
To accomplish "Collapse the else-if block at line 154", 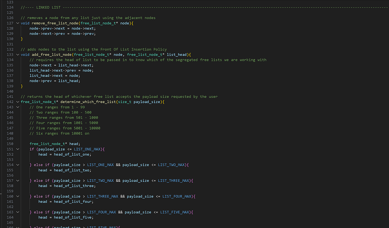I will [x=17, y=165].
